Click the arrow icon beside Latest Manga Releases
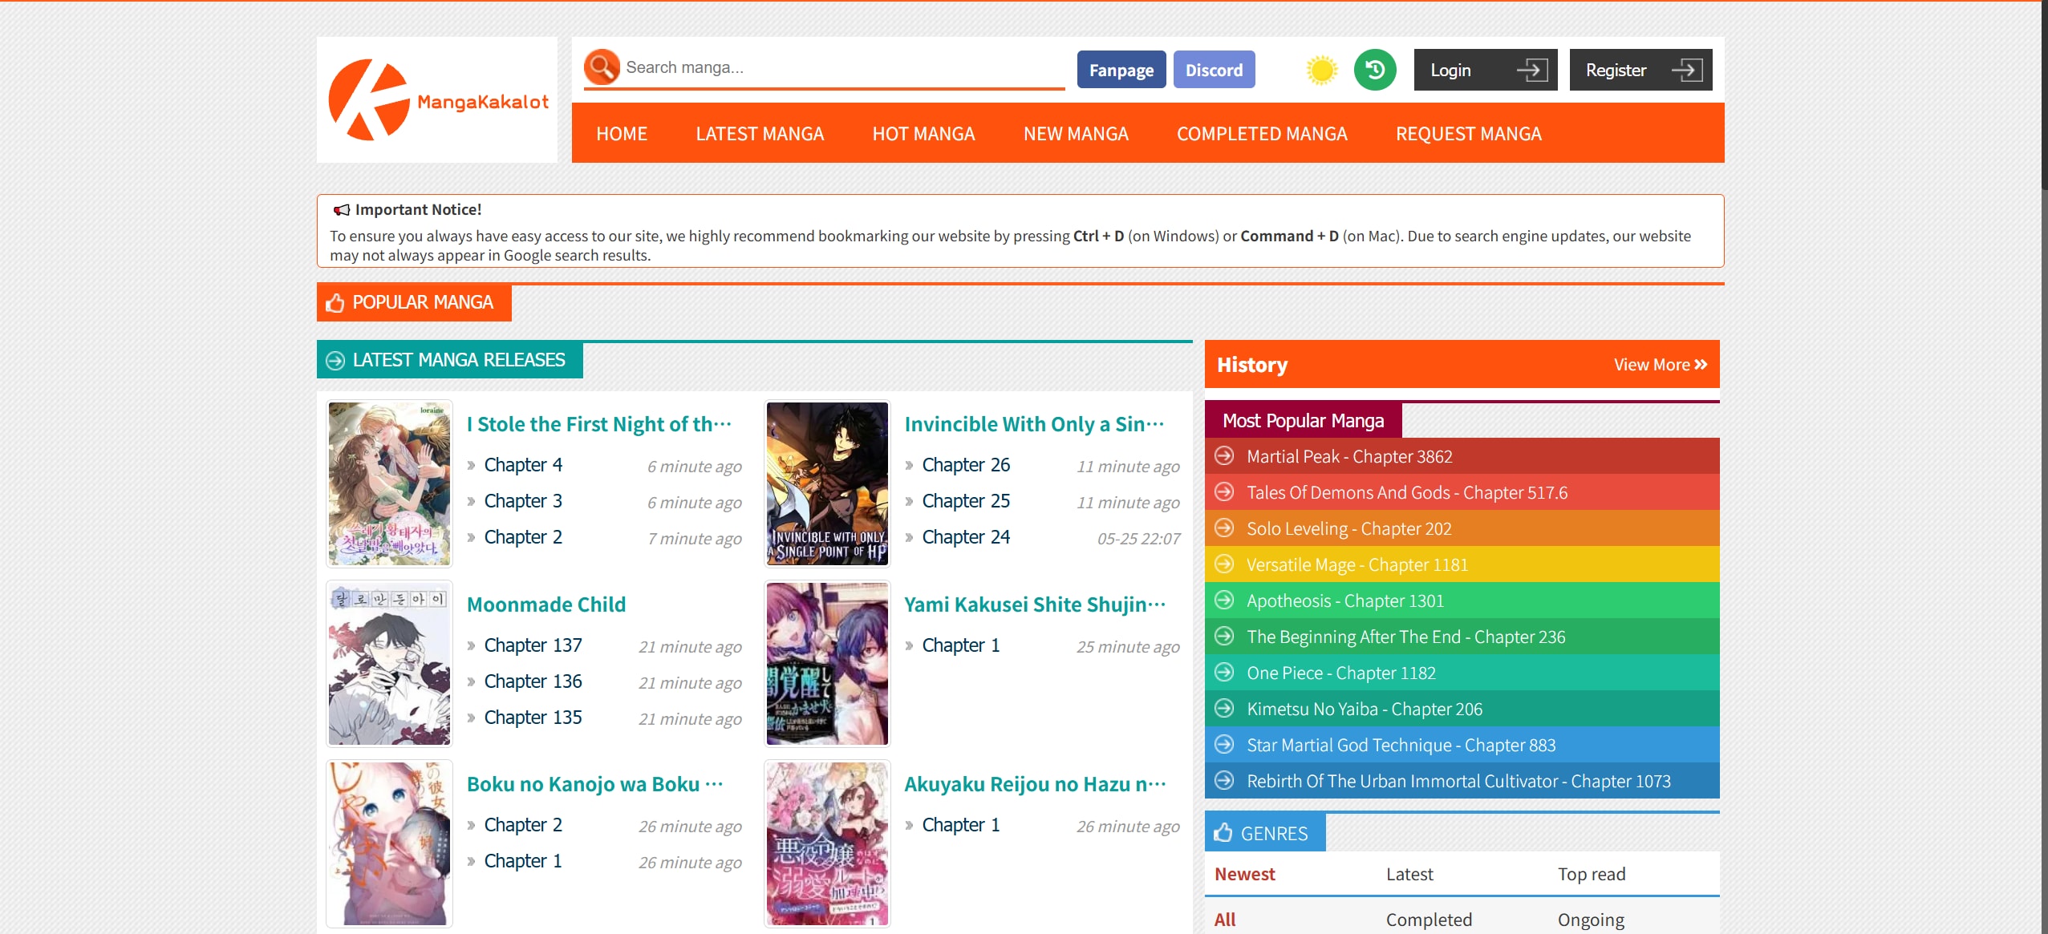Image resolution: width=2048 pixels, height=934 pixels. 335,361
